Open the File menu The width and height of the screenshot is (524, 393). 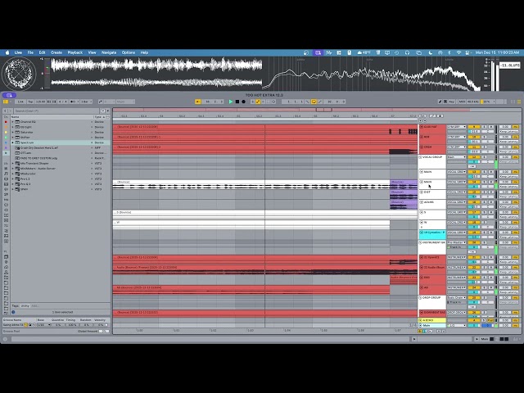pos(30,52)
